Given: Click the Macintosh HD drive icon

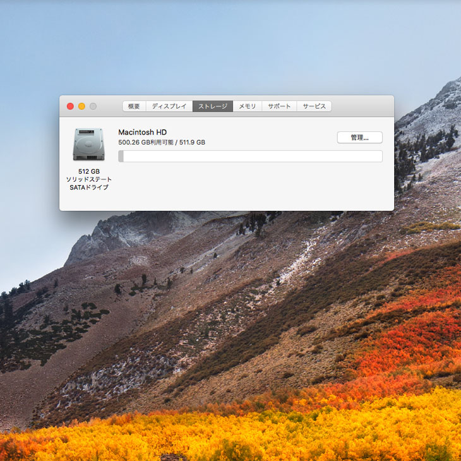Looking at the screenshot, I should [x=88, y=144].
